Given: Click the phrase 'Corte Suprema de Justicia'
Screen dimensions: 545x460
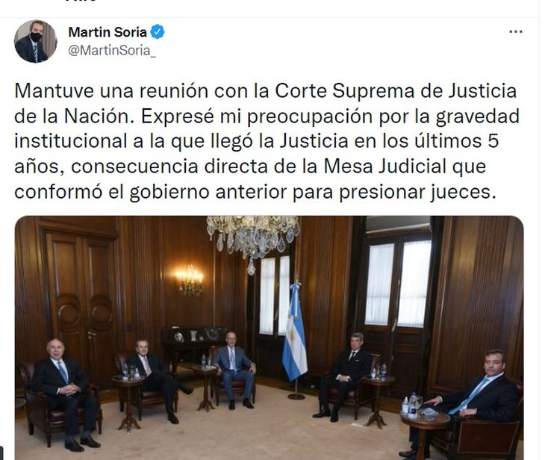Looking at the screenshot, I should click(396, 91).
